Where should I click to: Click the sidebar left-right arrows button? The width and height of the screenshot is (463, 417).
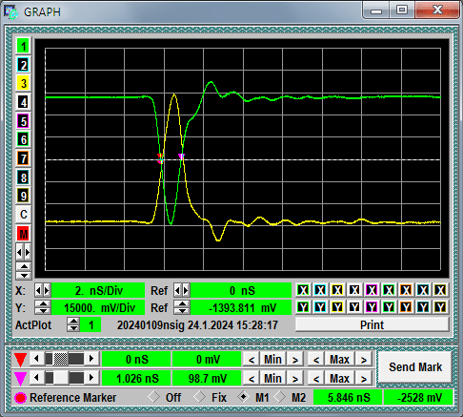pyautogui.click(x=23, y=253)
